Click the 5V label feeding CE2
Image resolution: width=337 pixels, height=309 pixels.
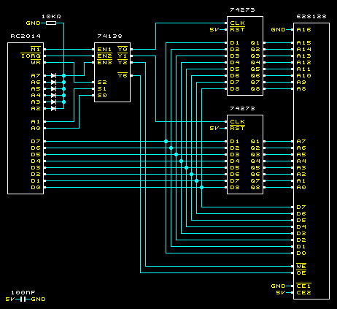pyautogui.click(x=281, y=293)
